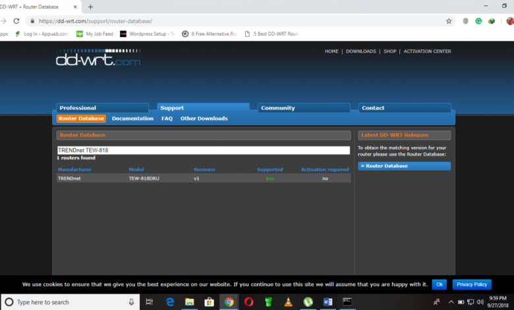
Task: Click the Model column header
Action: tap(136, 170)
